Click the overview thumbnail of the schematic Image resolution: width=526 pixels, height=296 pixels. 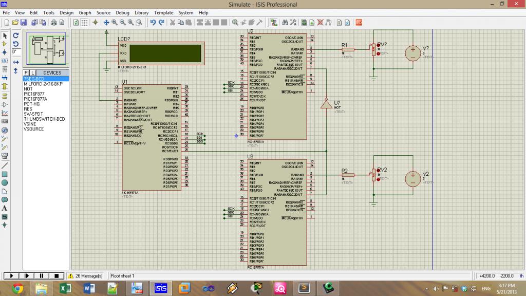click(x=47, y=49)
